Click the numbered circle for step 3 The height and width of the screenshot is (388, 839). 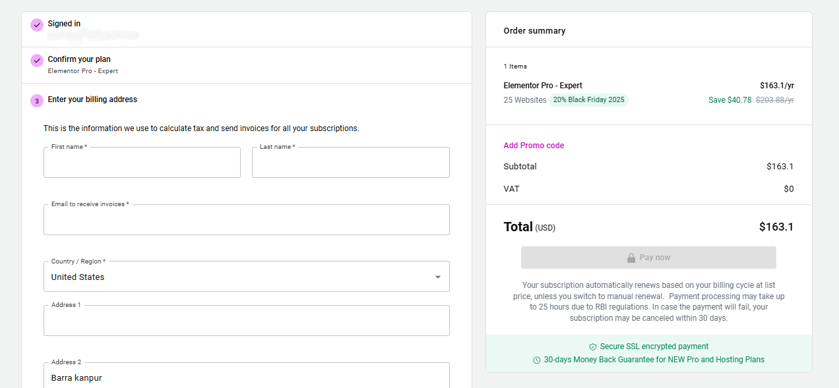[x=37, y=100]
